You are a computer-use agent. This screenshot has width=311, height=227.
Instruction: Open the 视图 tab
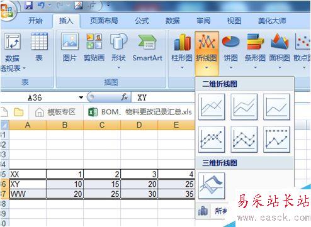(x=234, y=21)
